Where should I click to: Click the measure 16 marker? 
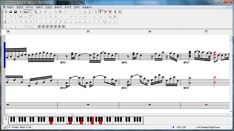click(x=149, y=31)
